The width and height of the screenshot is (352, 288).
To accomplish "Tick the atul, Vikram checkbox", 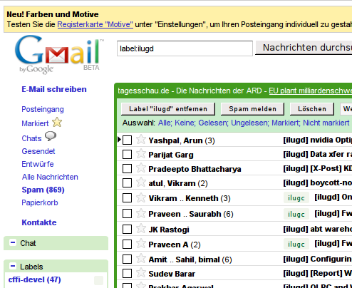I will pyautogui.click(x=127, y=183).
